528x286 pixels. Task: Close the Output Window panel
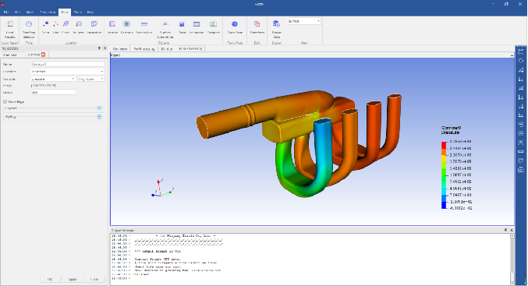pyautogui.click(x=511, y=230)
